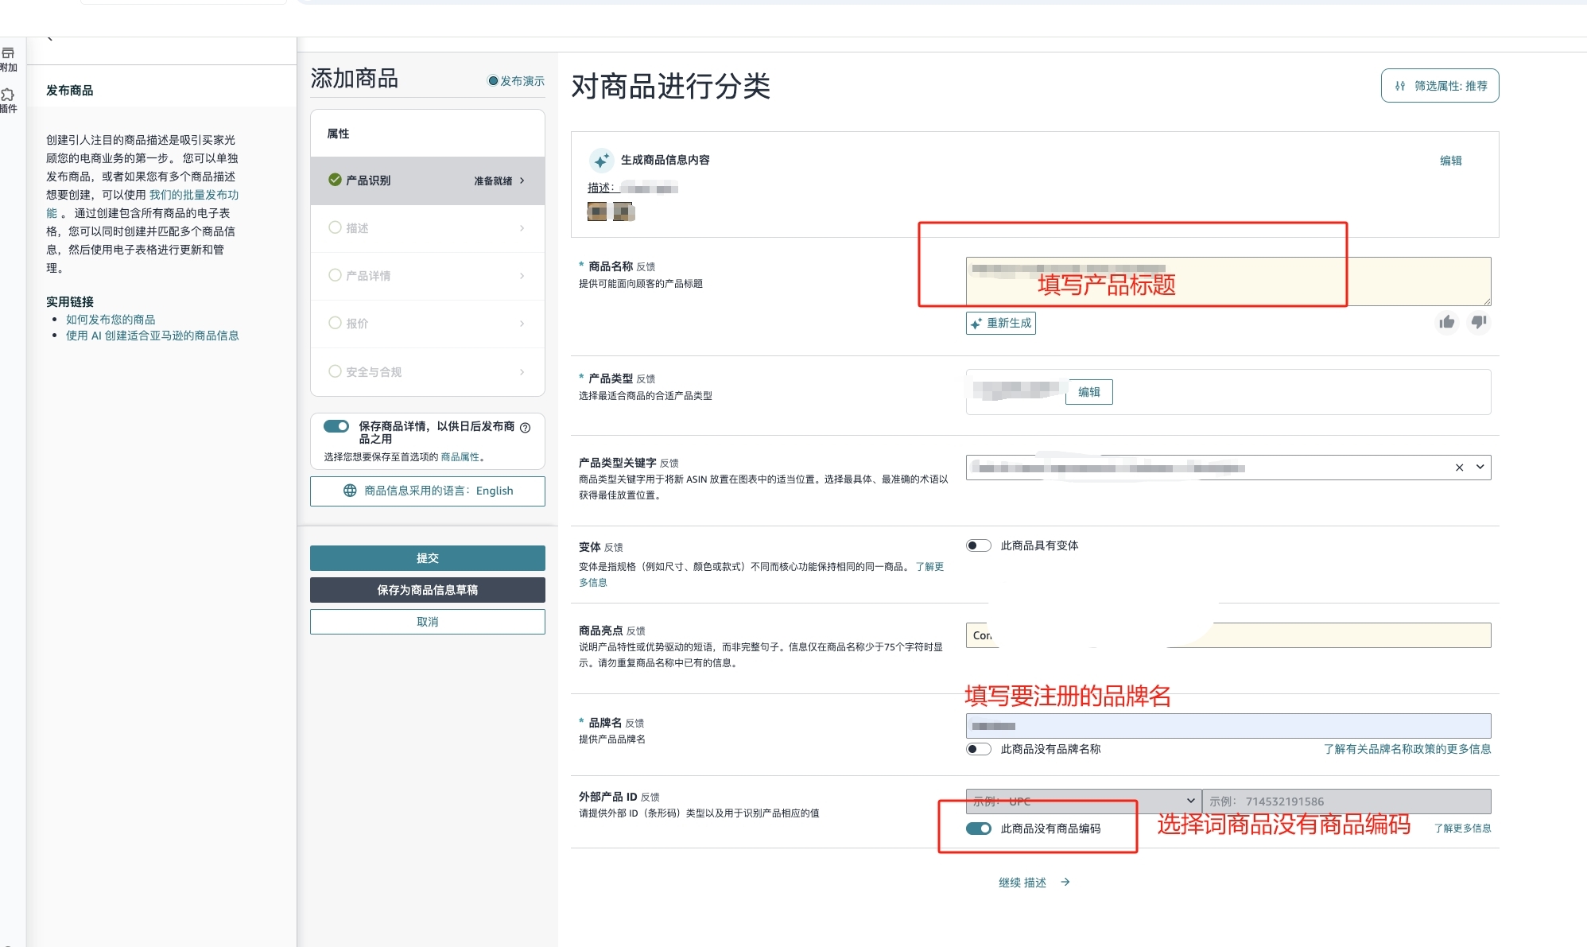Screen dimensions: 1587x947
Task: Click the thumbs up icon
Action: coord(1446,322)
